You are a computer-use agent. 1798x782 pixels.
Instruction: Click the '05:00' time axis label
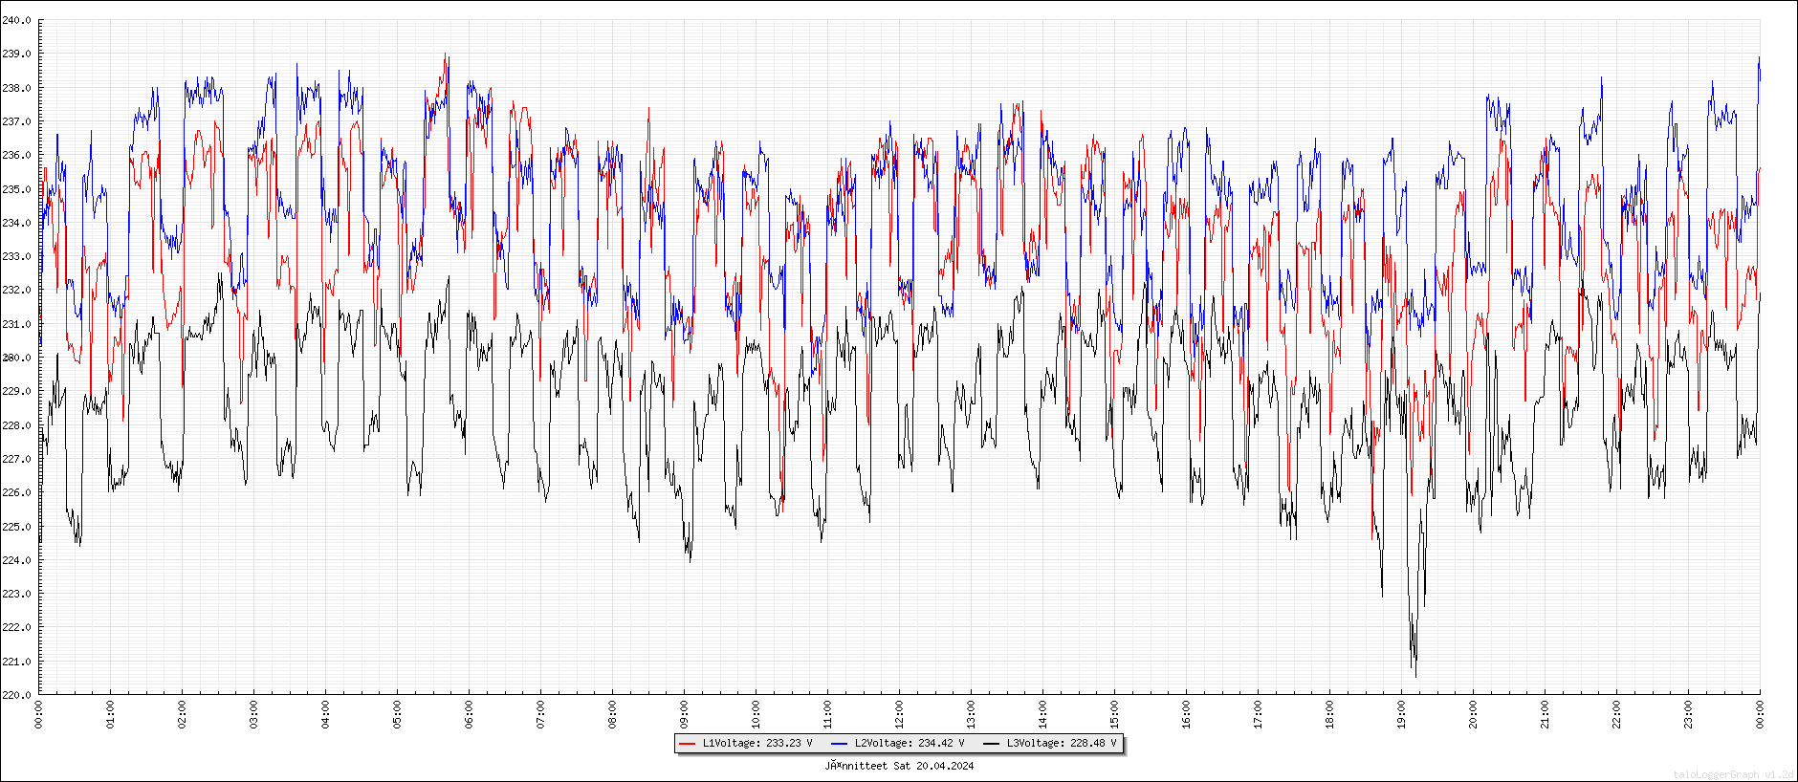point(397,714)
